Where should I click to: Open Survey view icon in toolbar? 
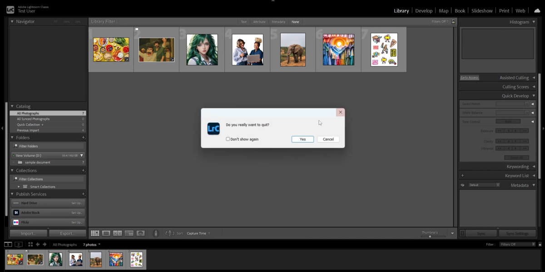point(129,233)
